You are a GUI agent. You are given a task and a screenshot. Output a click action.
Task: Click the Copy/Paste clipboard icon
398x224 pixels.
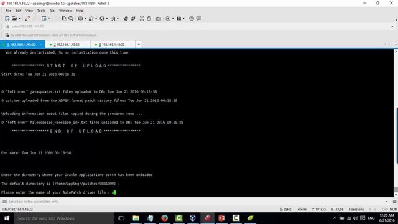pos(64,19)
